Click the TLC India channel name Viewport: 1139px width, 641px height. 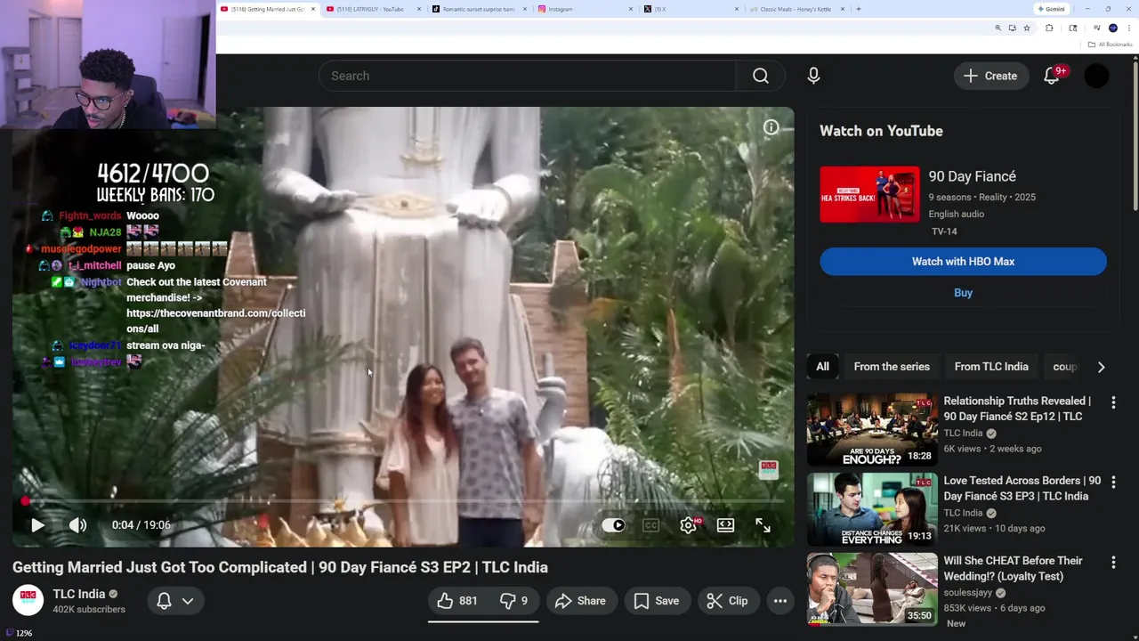(78, 594)
